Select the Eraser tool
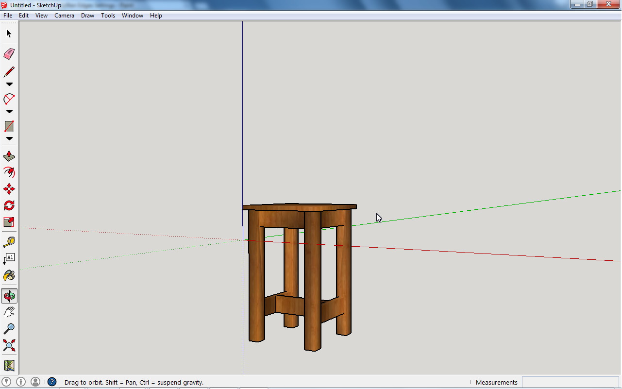Image resolution: width=622 pixels, height=389 pixels. pos(9,54)
